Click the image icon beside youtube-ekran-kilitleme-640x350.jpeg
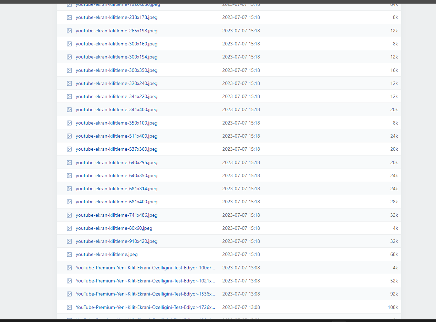The width and height of the screenshot is (436, 322). point(69,175)
